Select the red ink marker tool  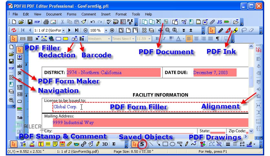point(228,30)
